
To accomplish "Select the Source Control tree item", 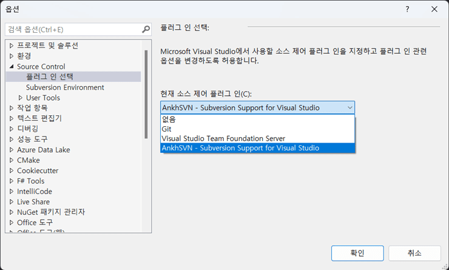I will point(41,66).
